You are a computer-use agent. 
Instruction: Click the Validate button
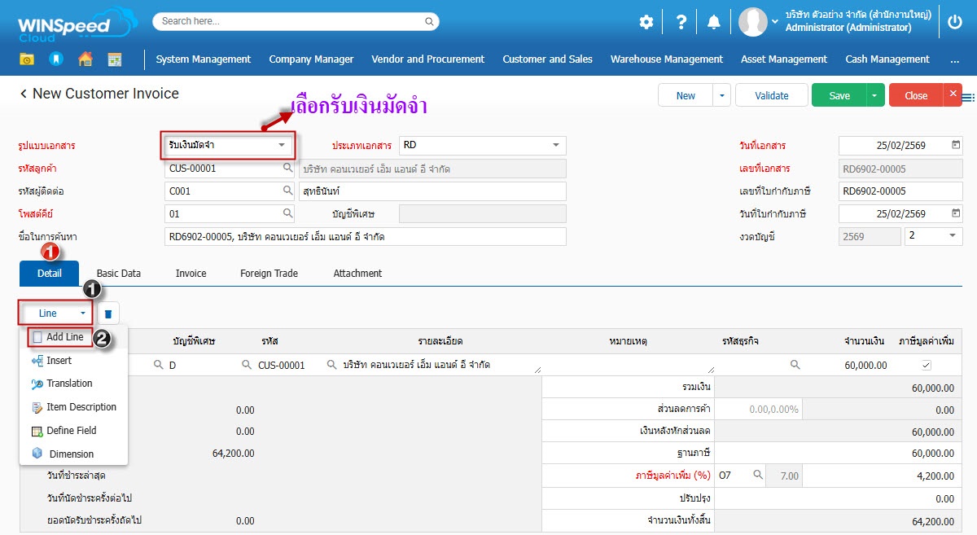tap(771, 95)
